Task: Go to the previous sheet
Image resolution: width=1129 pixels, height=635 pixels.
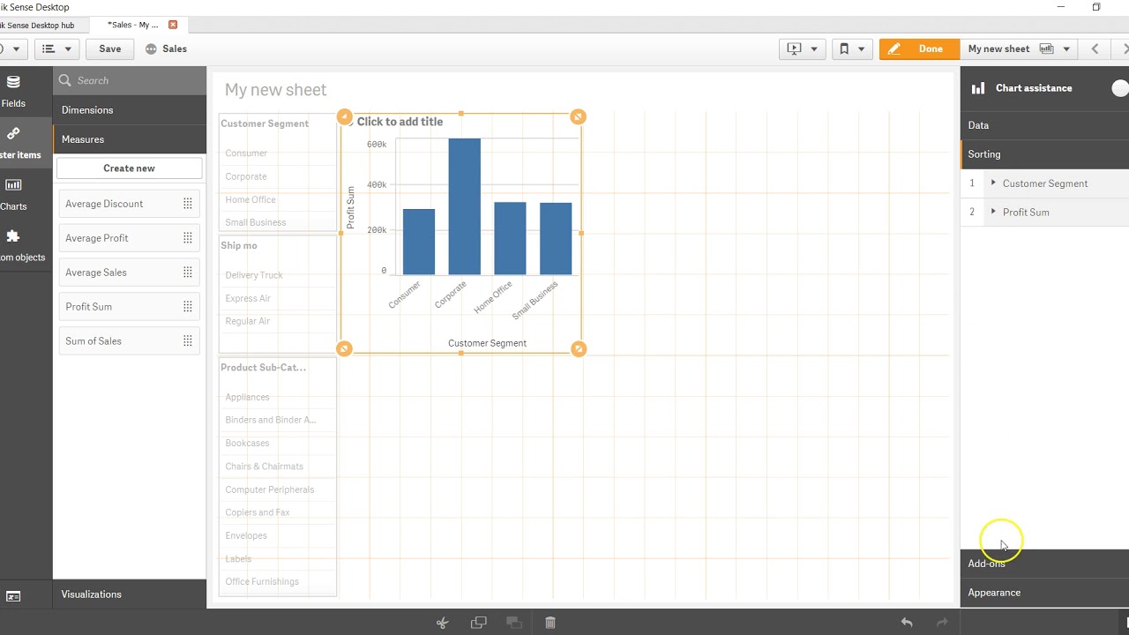Action: (1095, 49)
